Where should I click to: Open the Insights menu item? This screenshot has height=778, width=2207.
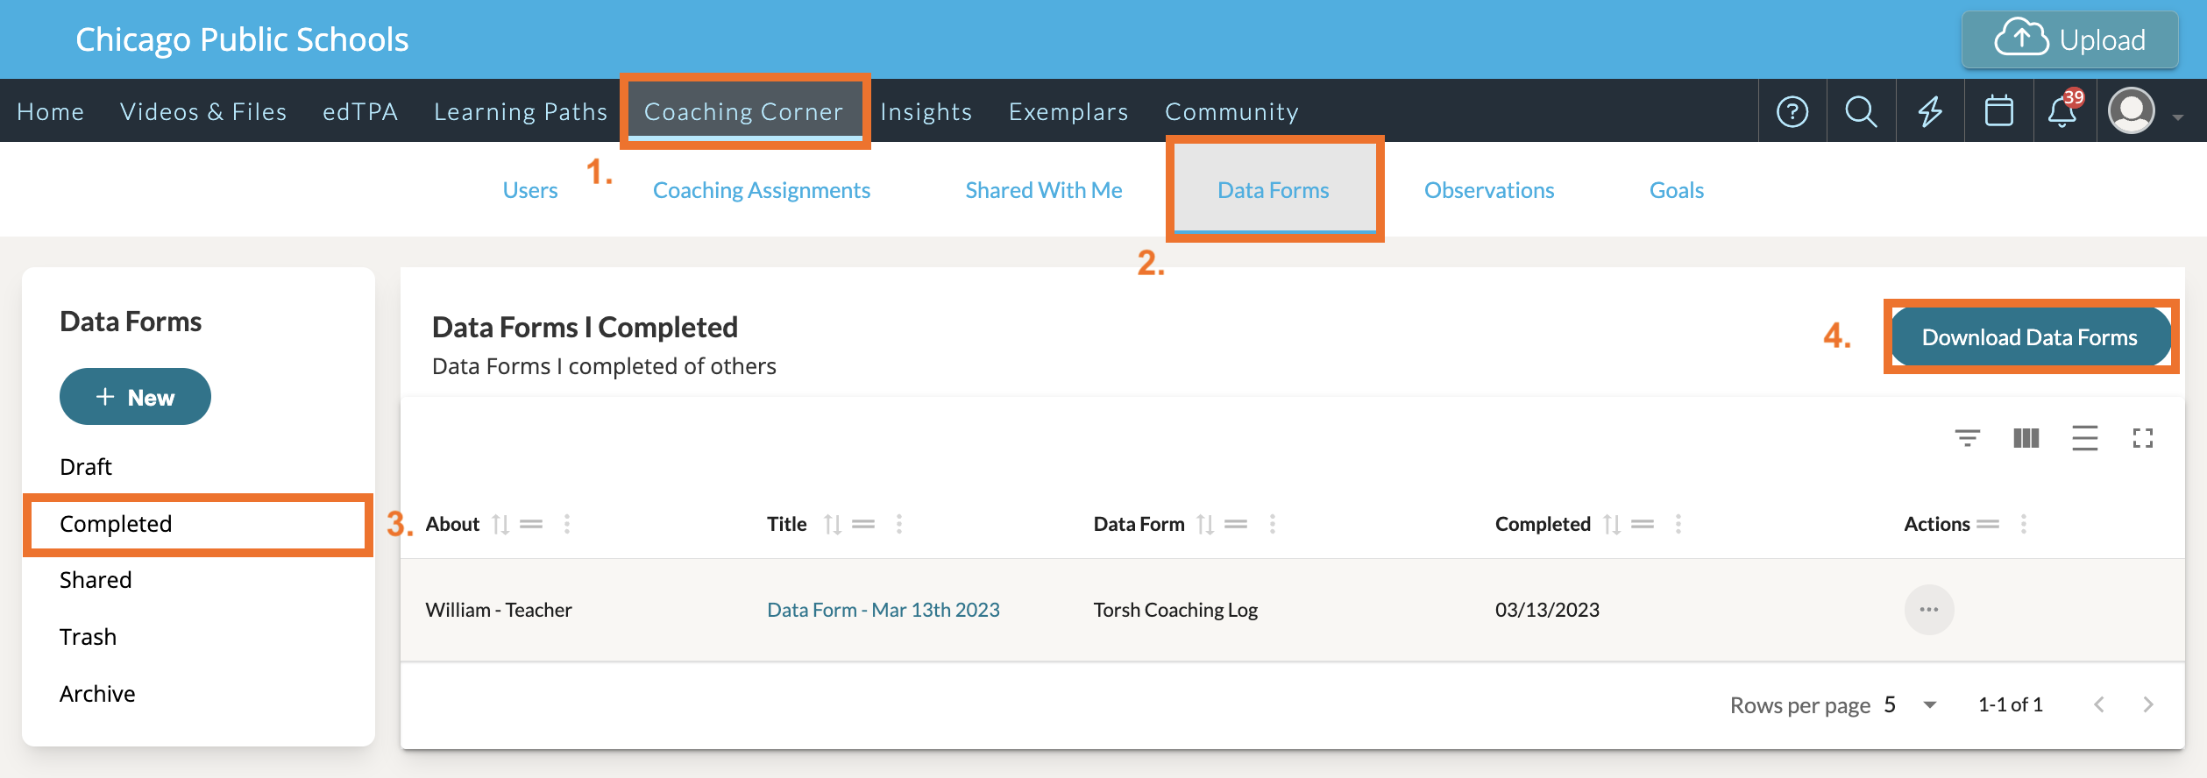[926, 111]
